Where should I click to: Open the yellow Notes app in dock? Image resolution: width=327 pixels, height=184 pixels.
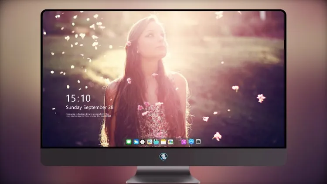pos(163,142)
